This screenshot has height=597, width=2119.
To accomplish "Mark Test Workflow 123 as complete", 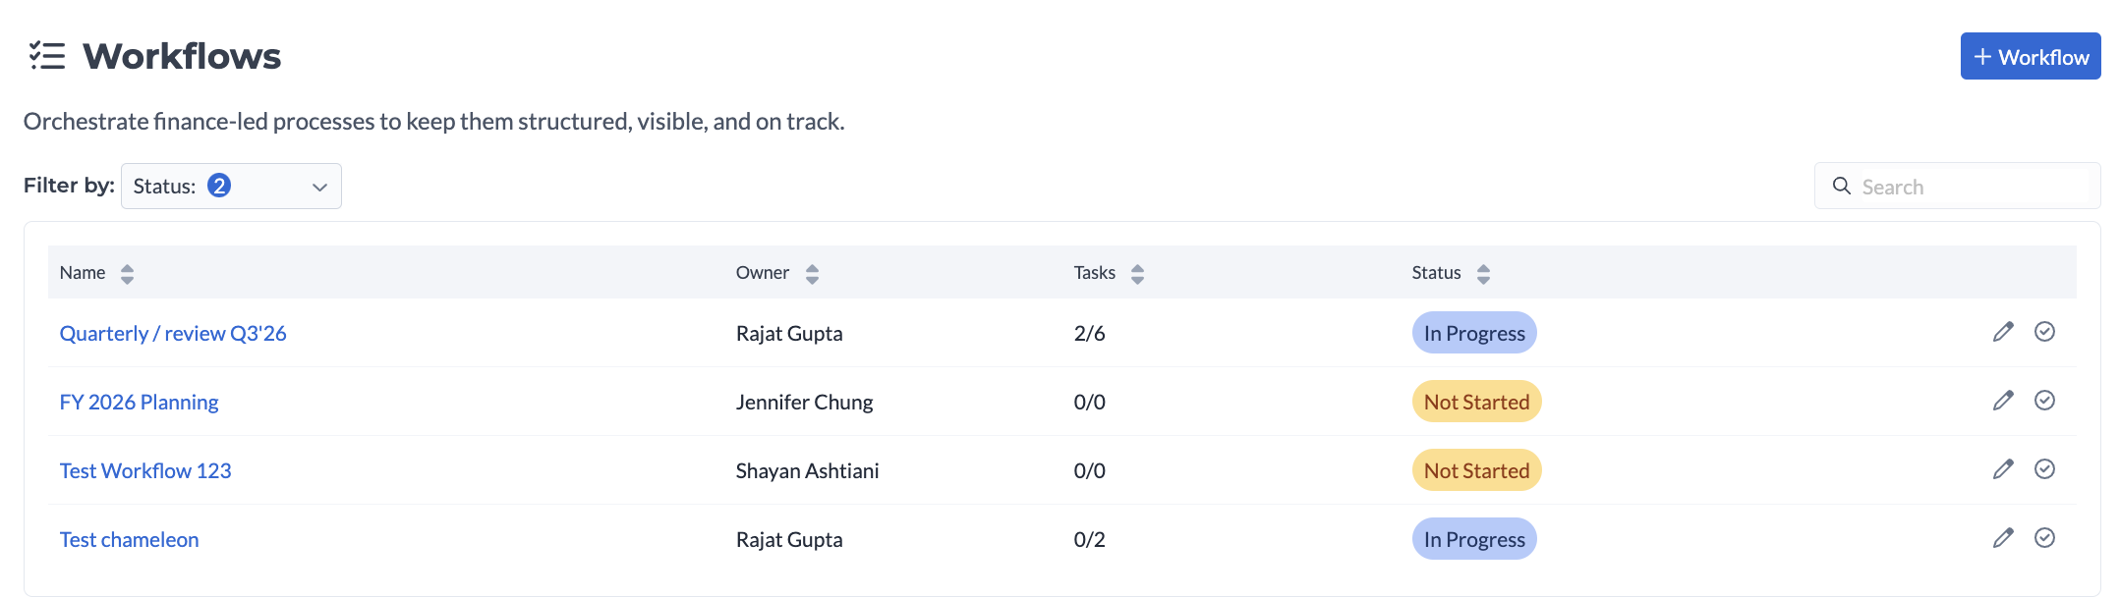I will point(2044,469).
